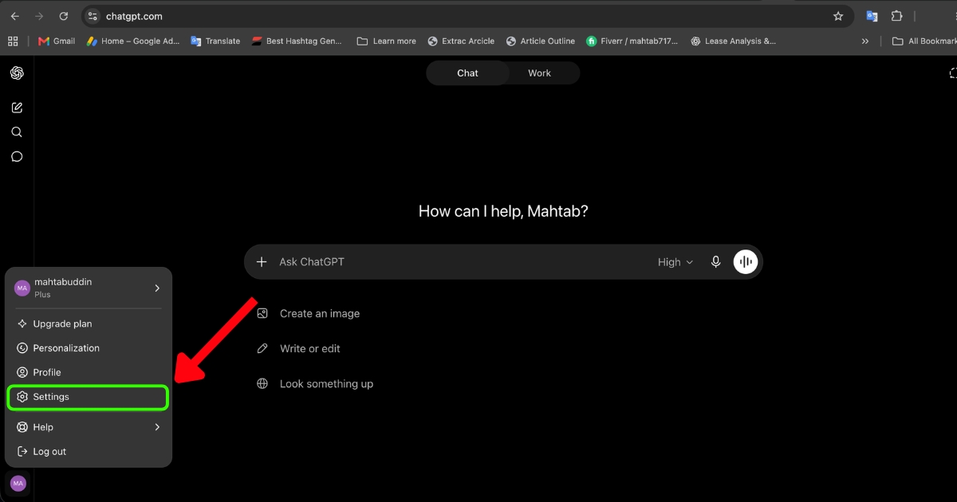Open Profile from account menu
Viewport: 957px width, 502px height.
pos(89,372)
